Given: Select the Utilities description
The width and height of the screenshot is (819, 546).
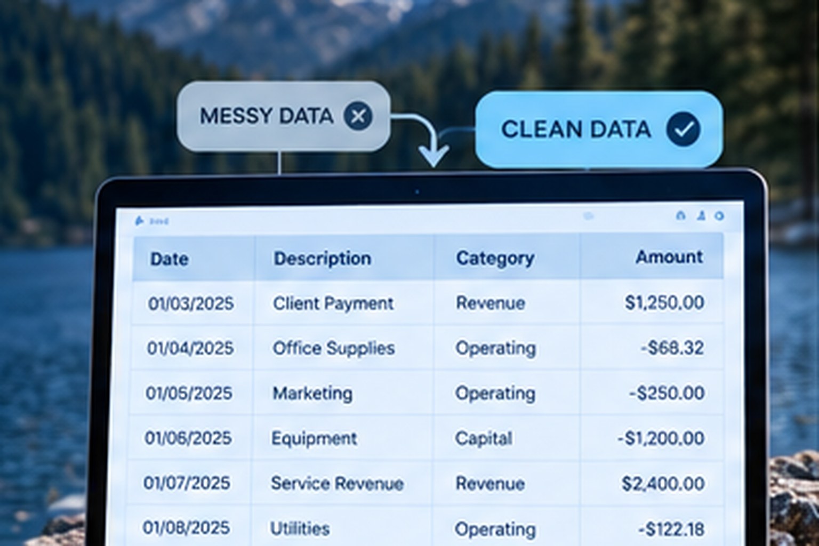Looking at the screenshot, I should 300,528.
